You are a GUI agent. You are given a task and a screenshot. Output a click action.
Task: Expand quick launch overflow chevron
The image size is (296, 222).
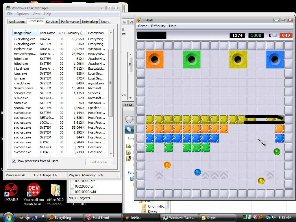coord(43,216)
